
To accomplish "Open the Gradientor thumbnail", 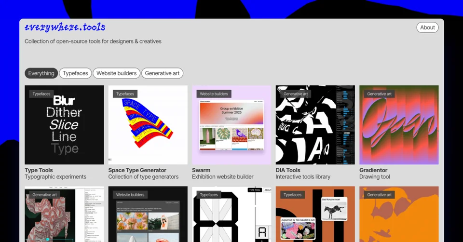I will tap(399, 125).
